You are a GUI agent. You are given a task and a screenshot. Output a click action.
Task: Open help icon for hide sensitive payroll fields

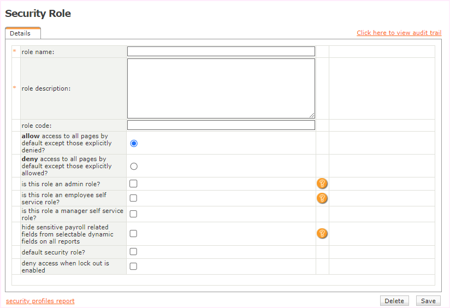pyautogui.click(x=322, y=234)
